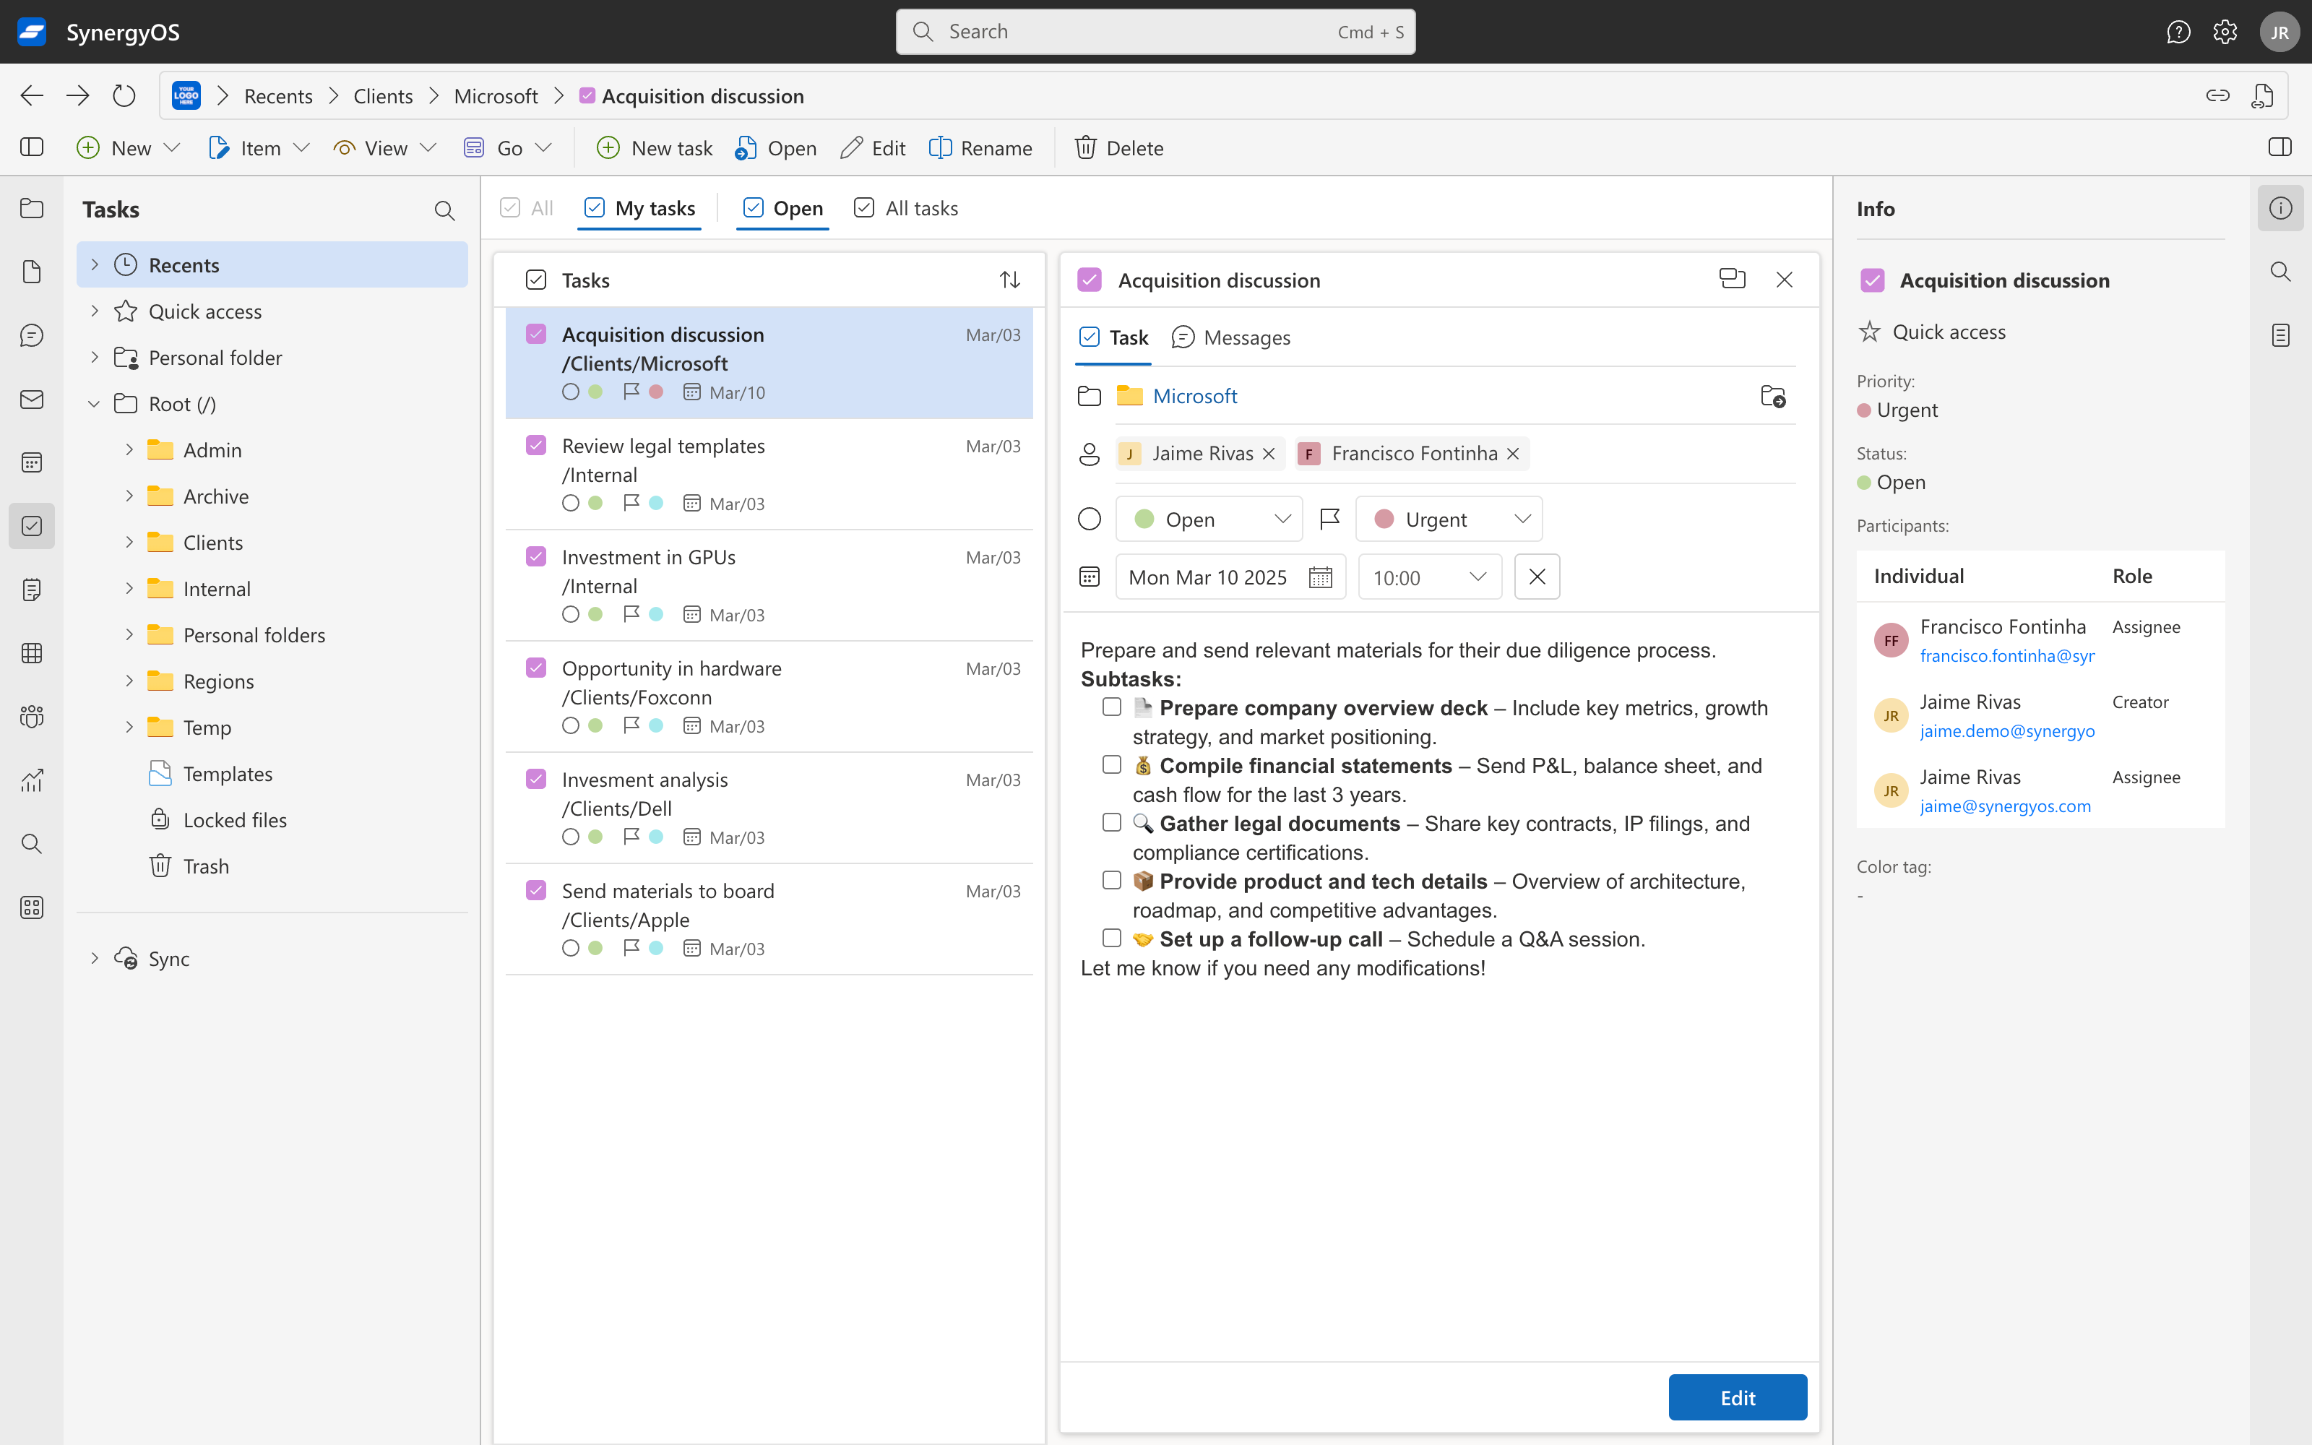This screenshot has width=2312, height=1445.
Task: Toggle the left sidebar panel icon
Action: coord(32,147)
